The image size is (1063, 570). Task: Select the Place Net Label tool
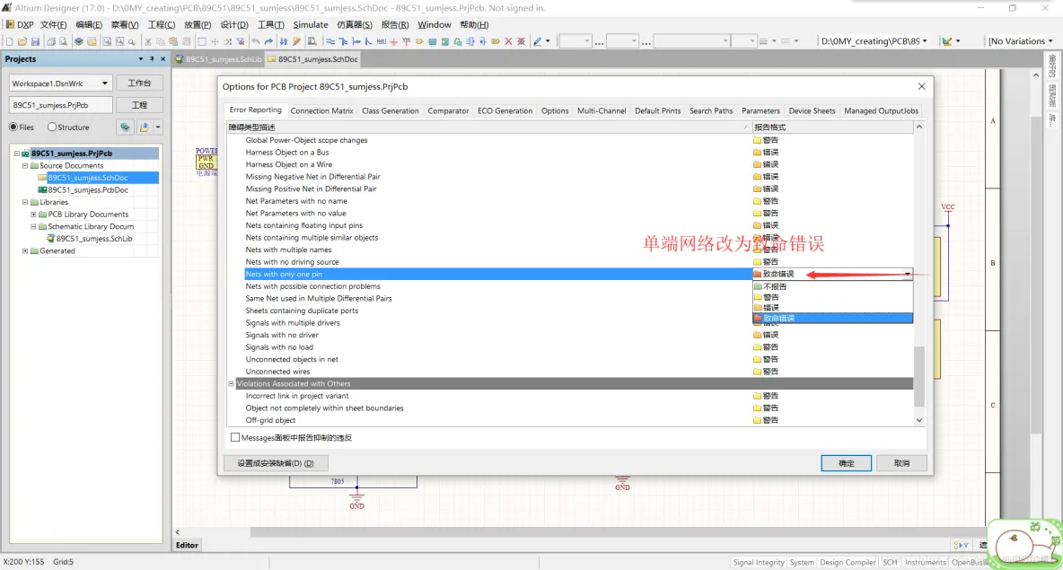(381, 41)
